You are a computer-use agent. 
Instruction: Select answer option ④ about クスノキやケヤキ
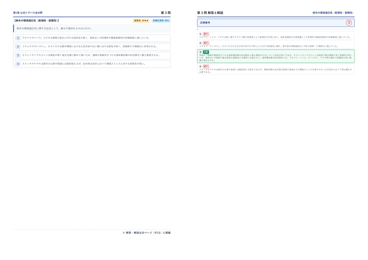click(92, 64)
